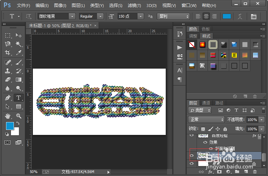This screenshot has height=176, width=268.
Task: Open the Character panel icon
Action: [180, 70]
